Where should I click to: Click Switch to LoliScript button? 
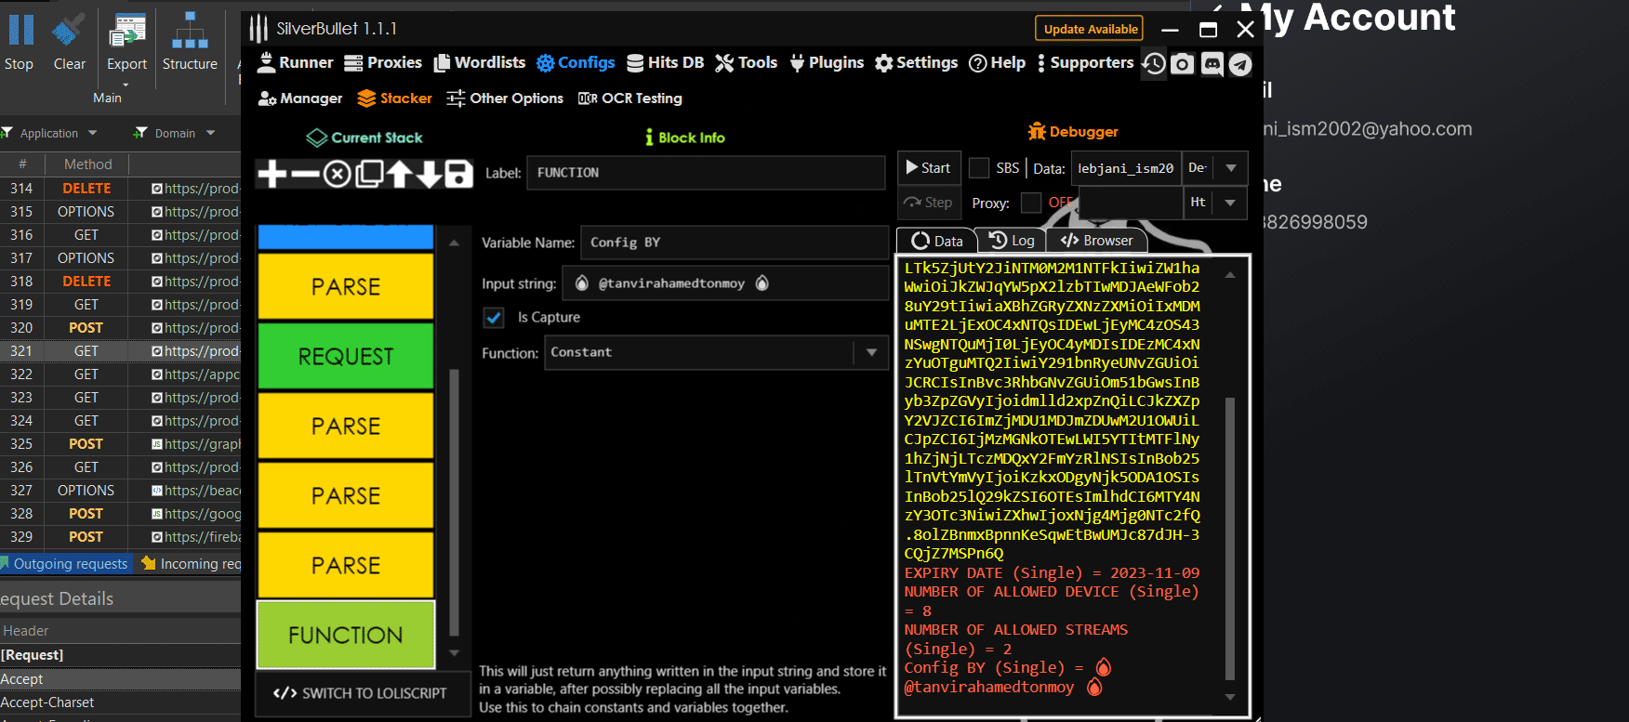click(x=361, y=693)
